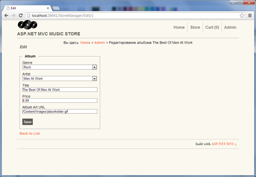Reload the page with refresh icon
The image size is (256, 177).
(20, 15)
